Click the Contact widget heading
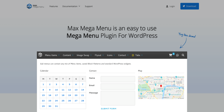The width and height of the screenshot is (224, 112). click(93, 71)
